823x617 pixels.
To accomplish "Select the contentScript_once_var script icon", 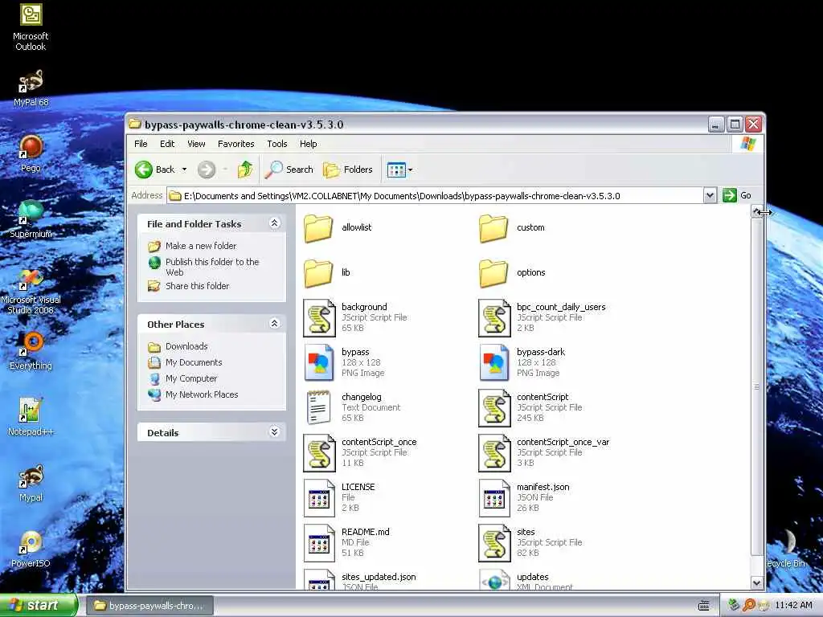I will [x=494, y=453].
